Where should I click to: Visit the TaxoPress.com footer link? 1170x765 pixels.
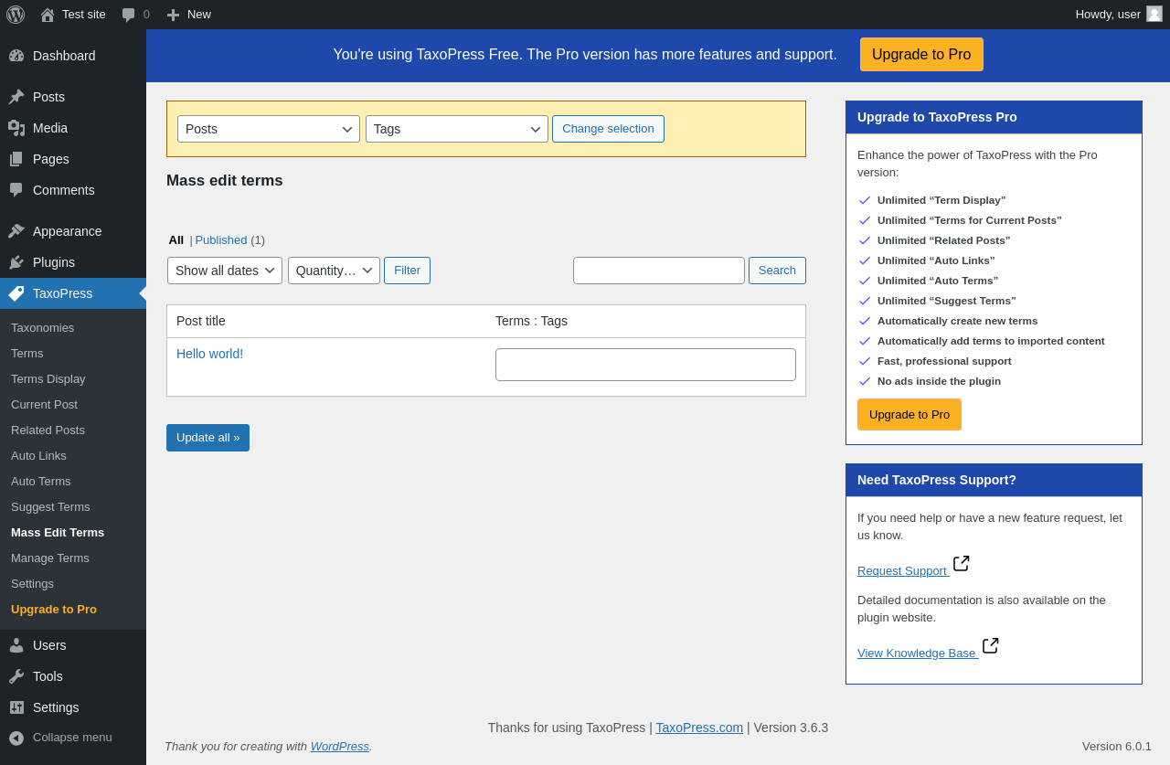699,728
